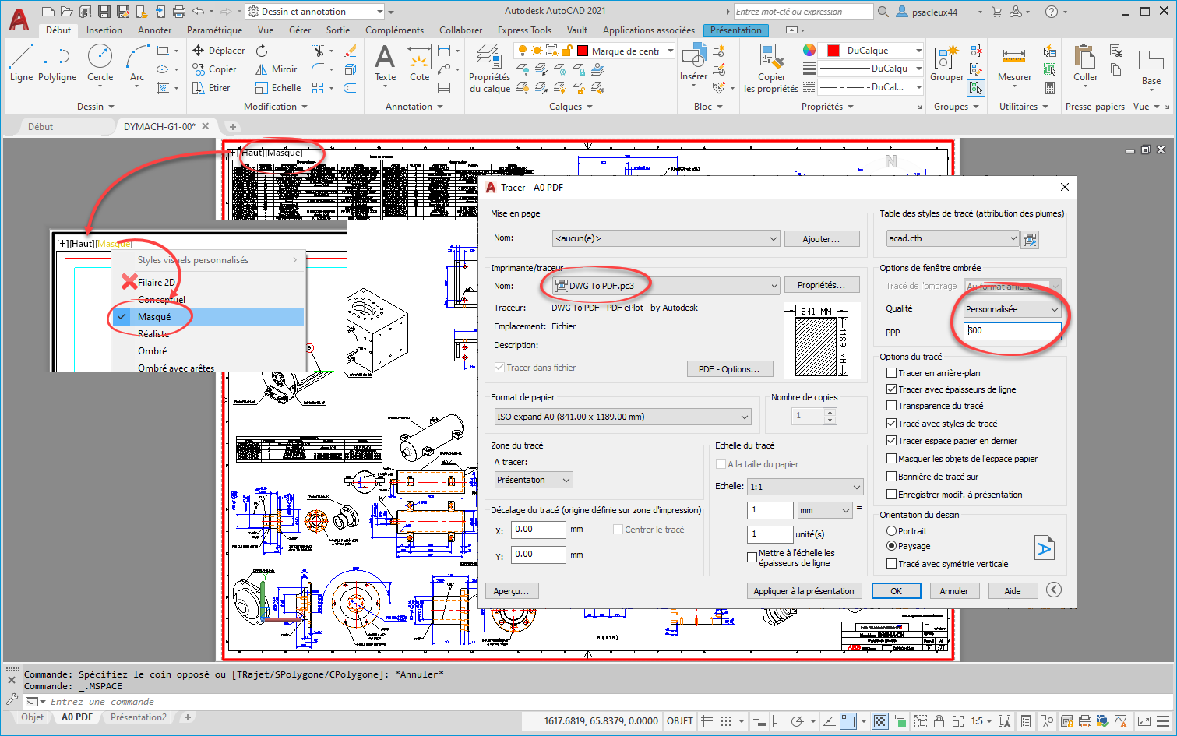The height and width of the screenshot is (736, 1177).
Task: Choose Réaliste visual style
Action: point(153,334)
